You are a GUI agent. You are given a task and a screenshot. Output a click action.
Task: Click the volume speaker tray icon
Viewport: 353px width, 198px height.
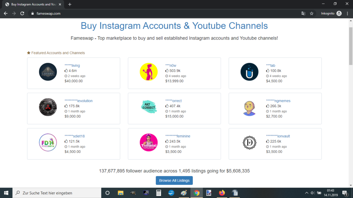(312, 193)
